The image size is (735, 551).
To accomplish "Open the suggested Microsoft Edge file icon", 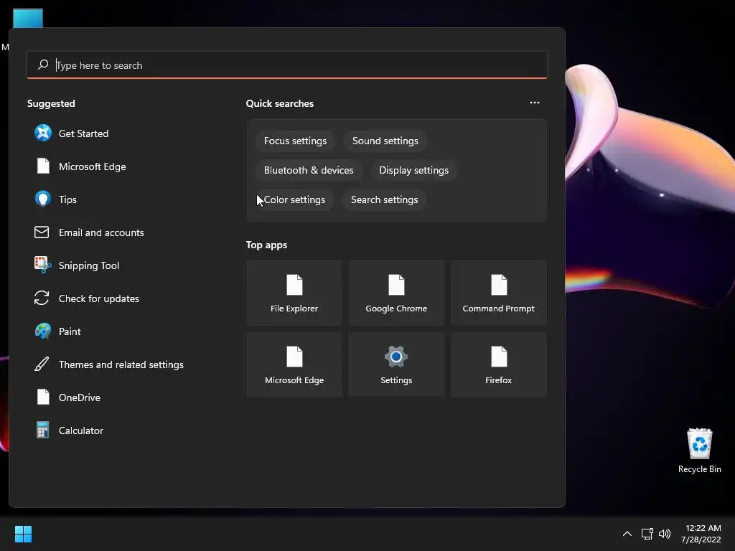I will pyautogui.click(x=42, y=166).
